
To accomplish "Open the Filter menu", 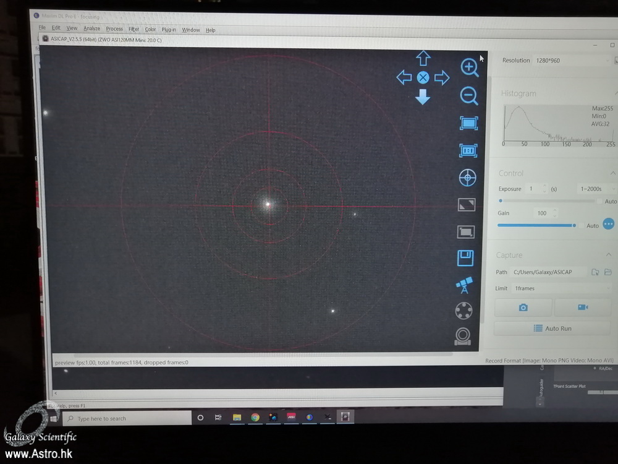I will (133, 29).
